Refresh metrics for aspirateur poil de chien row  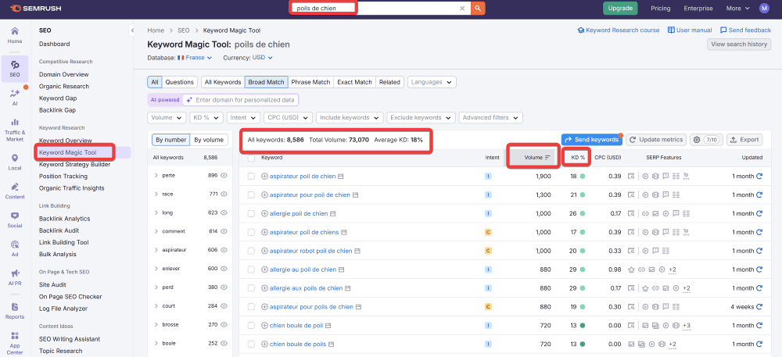(759, 177)
